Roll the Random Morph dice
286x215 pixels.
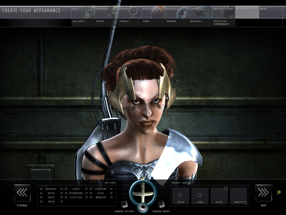161,204
